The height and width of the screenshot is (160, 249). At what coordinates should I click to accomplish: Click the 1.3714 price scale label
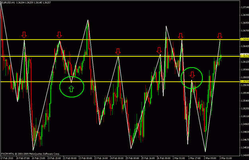click(x=245, y=7)
